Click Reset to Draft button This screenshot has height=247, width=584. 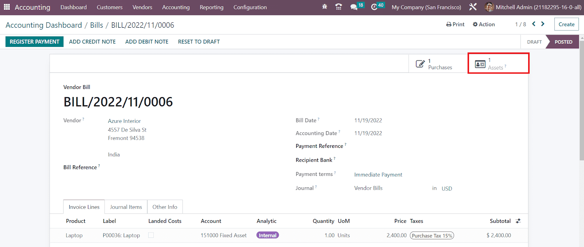coord(199,42)
